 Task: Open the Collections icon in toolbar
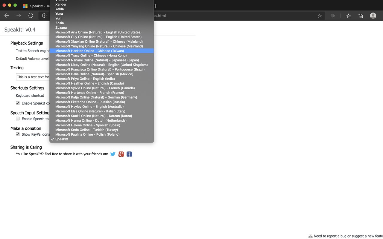click(x=361, y=16)
